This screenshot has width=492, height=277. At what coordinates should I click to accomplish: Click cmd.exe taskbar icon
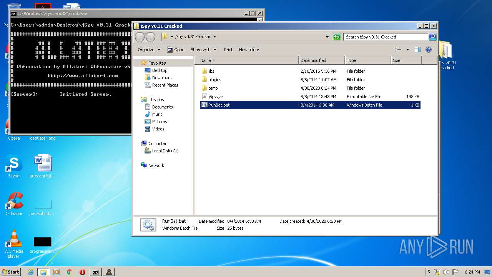pyautogui.click(x=95, y=272)
